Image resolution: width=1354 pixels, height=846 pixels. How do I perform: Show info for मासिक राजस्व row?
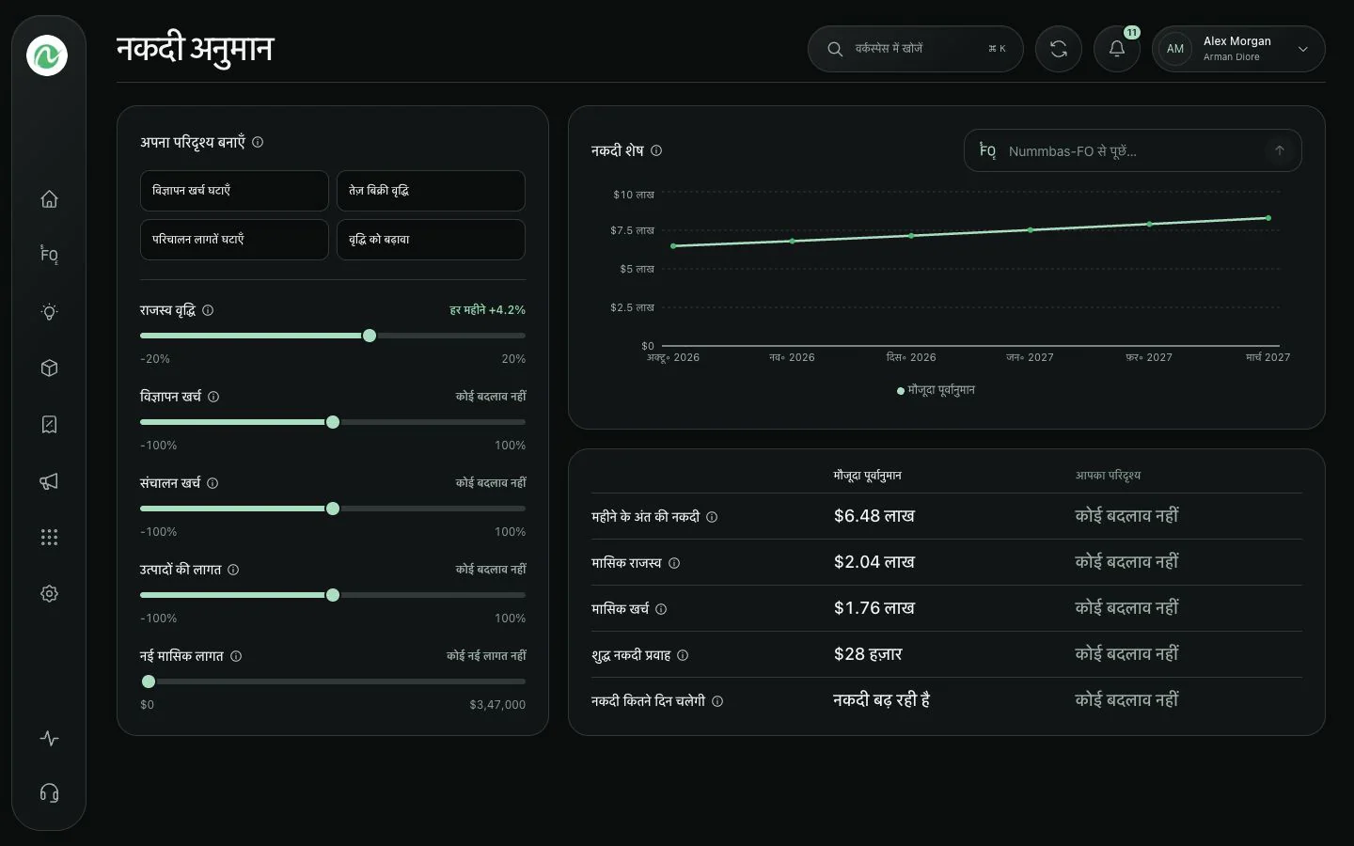(x=674, y=563)
